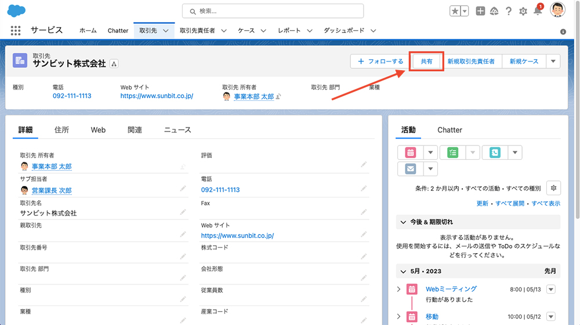
Task: Open the 取引先 navigation tab
Action: pos(148,31)
